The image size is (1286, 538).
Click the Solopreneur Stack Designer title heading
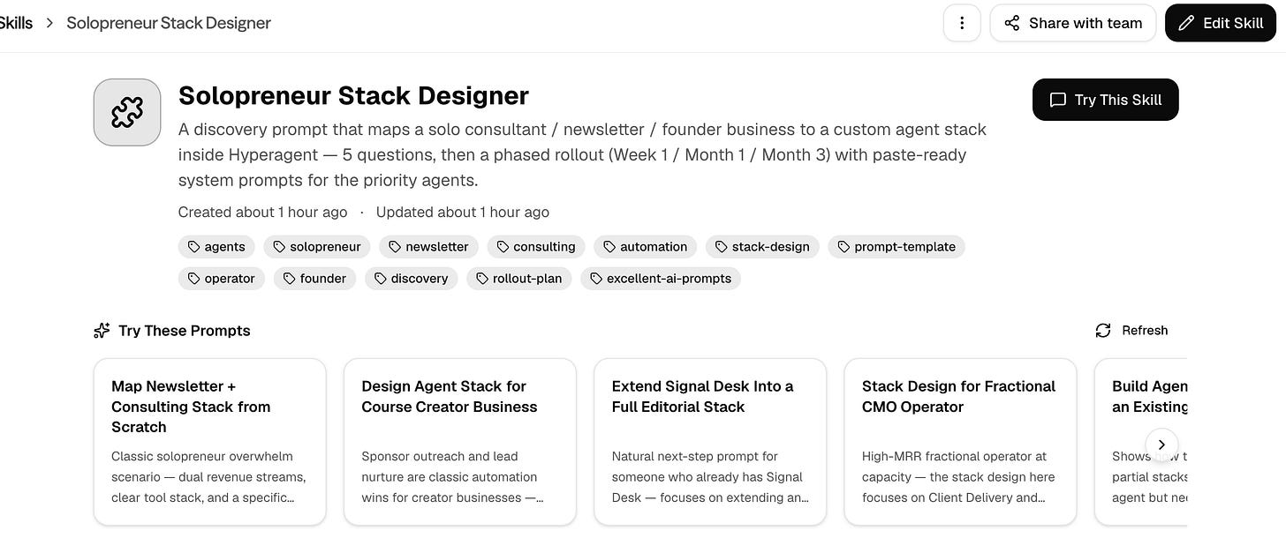point(353,95)
